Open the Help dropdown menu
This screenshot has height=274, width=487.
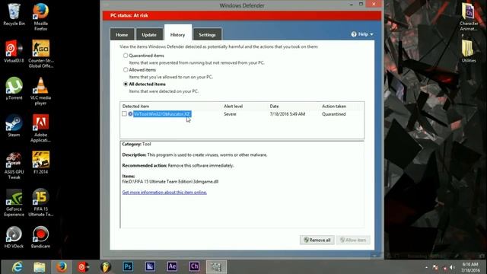point(362,34)
